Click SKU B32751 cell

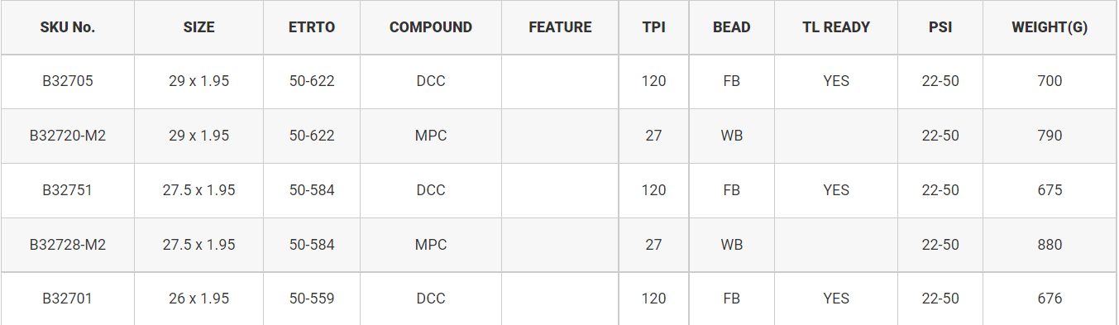click(68, 190)
